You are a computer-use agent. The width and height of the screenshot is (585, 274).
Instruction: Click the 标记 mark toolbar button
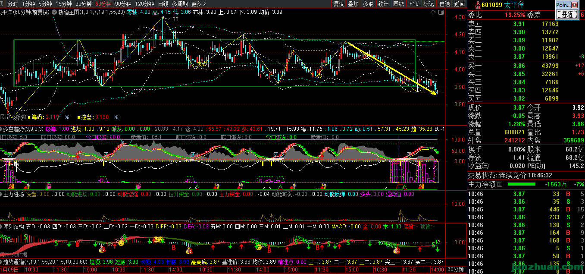coord(429,4)
